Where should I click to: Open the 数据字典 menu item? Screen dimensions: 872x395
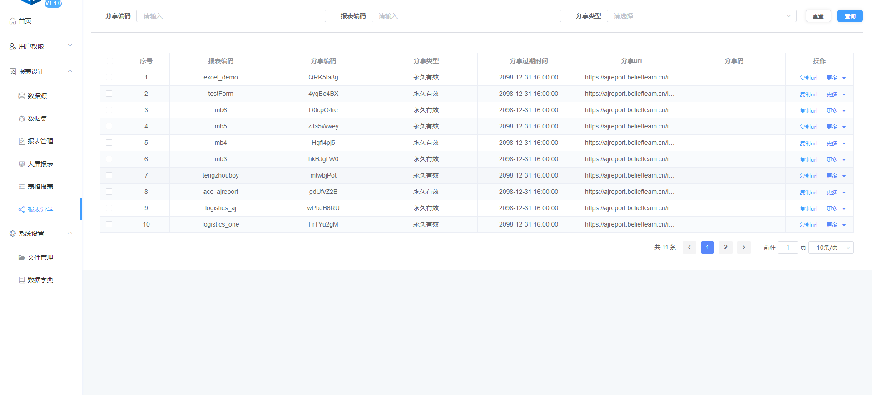(41, 280)
